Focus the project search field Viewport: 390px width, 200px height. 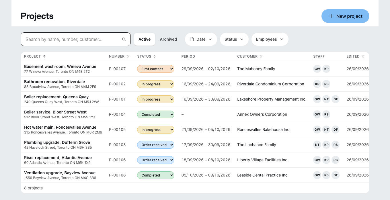pyautogui.click(x=76, y=39)
